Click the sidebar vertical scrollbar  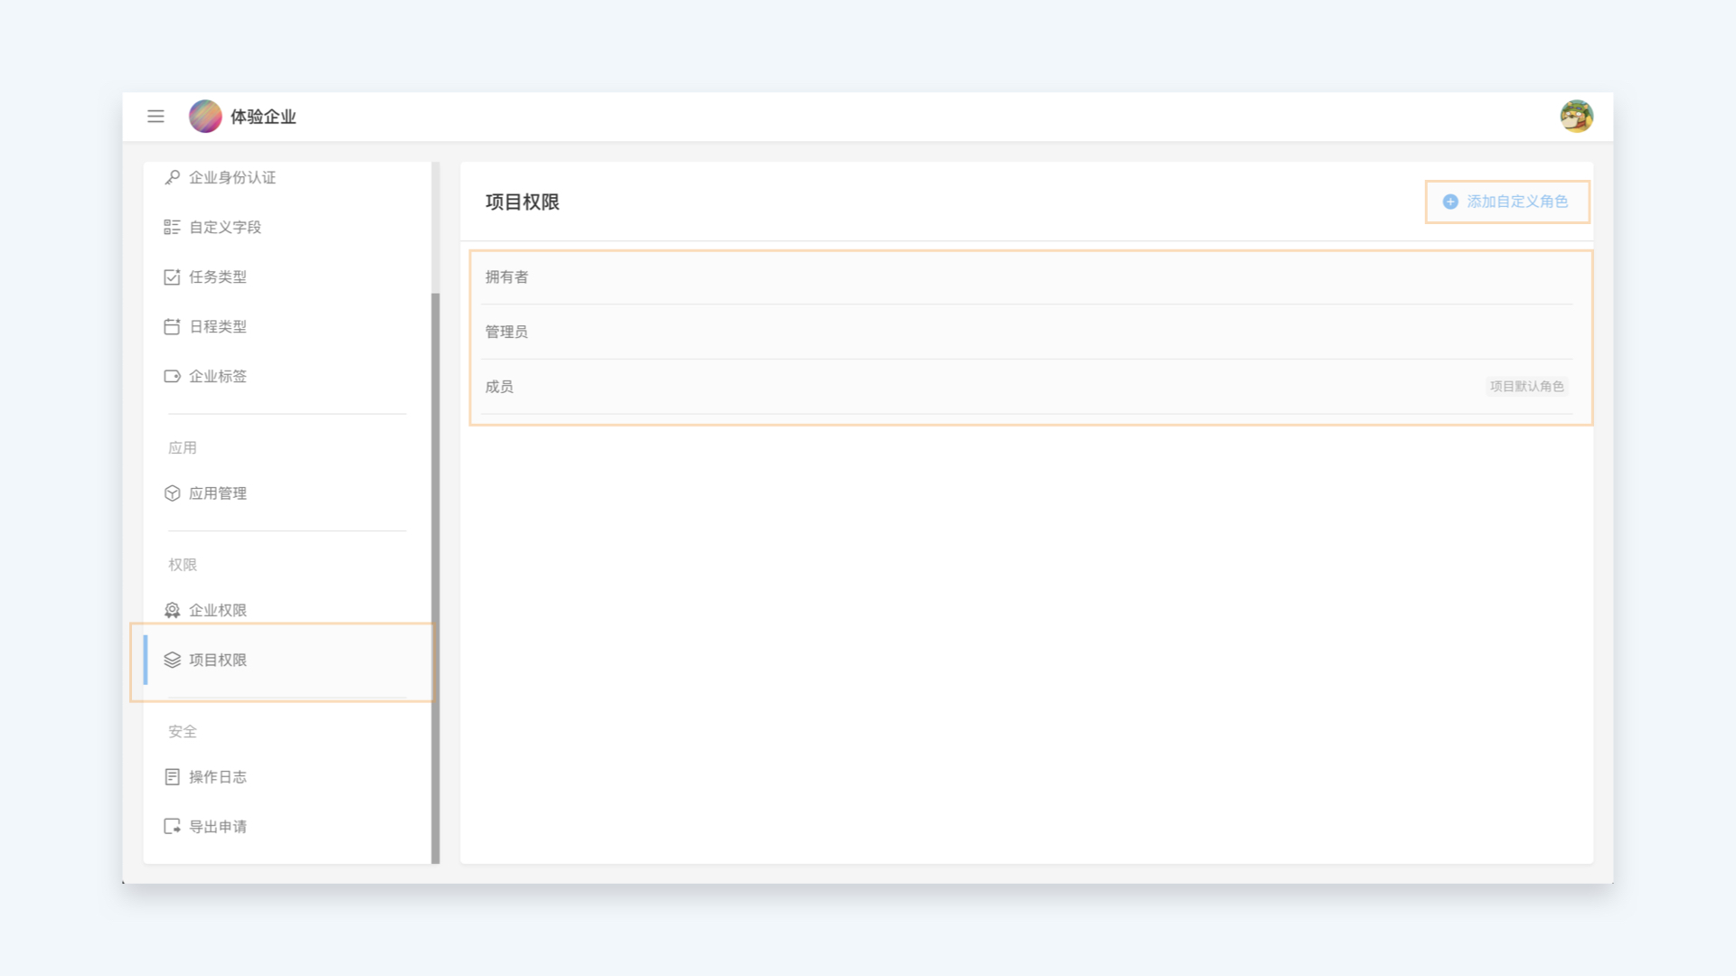point(436,578)
